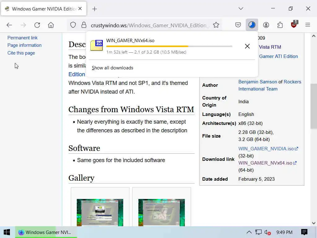
Task: Open Firefox account menu
Action: tap(266, 25)
